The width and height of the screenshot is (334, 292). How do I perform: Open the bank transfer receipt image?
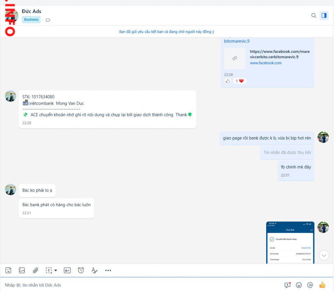pos(290,242)
